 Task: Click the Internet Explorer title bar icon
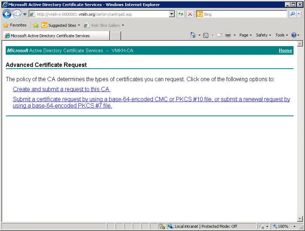point(5,4)
